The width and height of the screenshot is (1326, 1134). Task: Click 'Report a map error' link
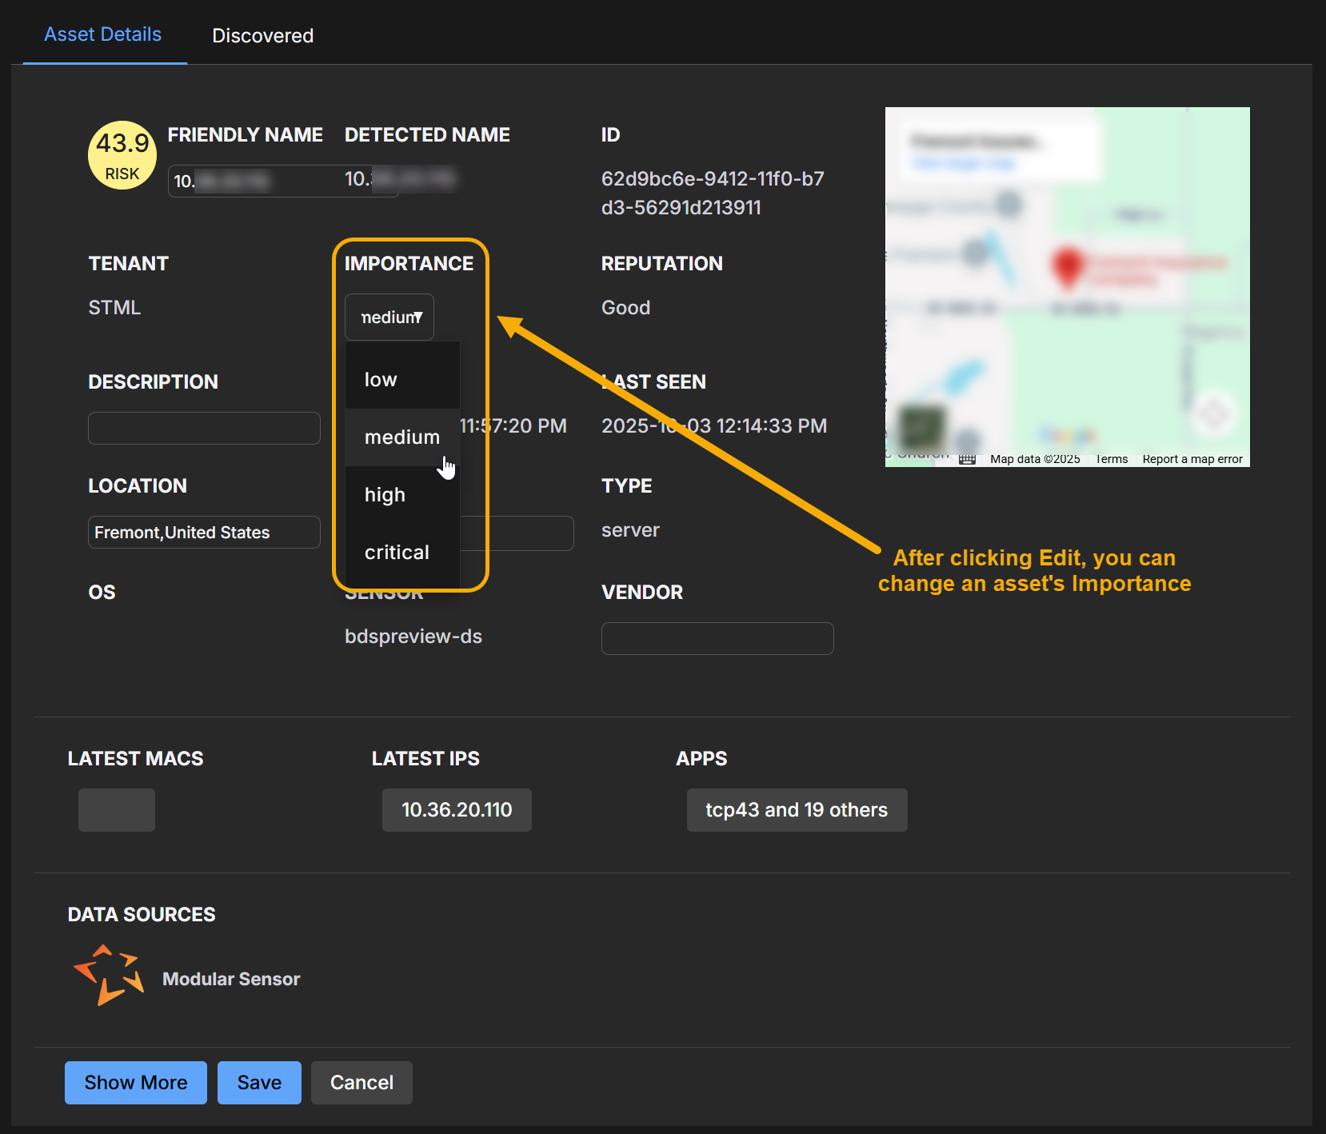(1192, 459)
